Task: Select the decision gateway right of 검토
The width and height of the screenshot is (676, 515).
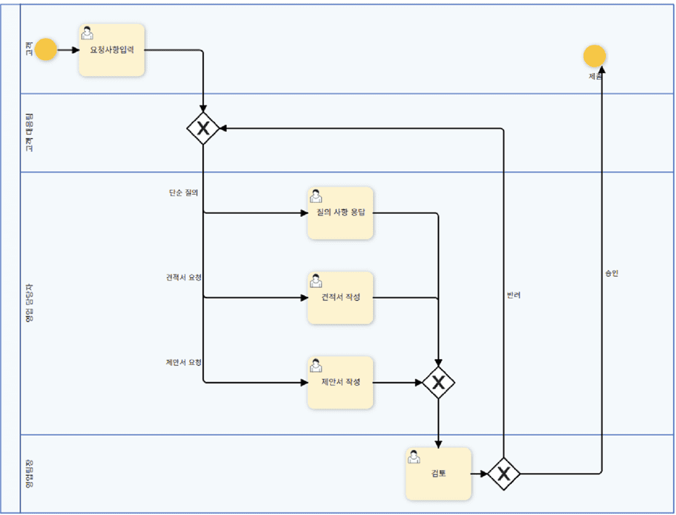Action: [504, 474]
